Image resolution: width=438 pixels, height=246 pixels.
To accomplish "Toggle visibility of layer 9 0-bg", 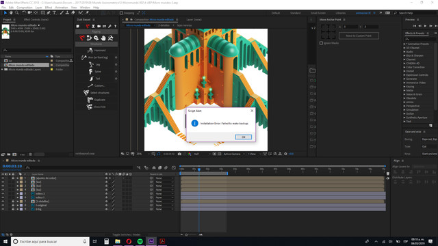I will pyautogui.click(x=3, y=209).
